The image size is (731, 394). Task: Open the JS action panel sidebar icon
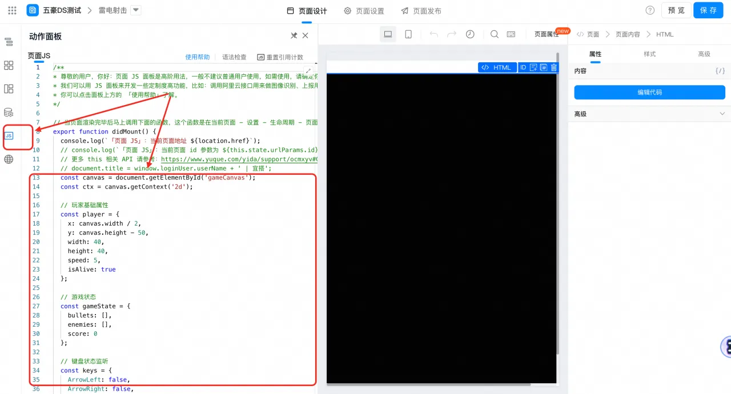9,135
